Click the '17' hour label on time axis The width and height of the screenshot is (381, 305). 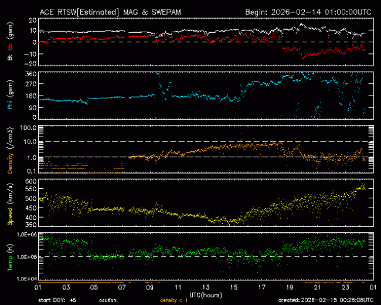(x=261, y=287)
